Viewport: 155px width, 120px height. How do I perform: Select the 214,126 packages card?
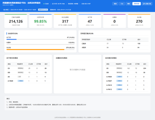(16, 21)
